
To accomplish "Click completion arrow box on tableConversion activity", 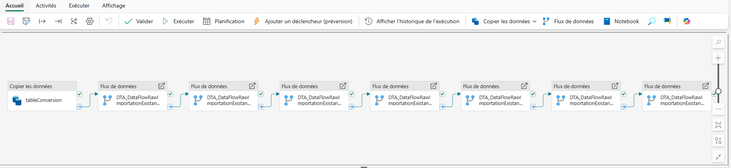I will coord(80,107).
